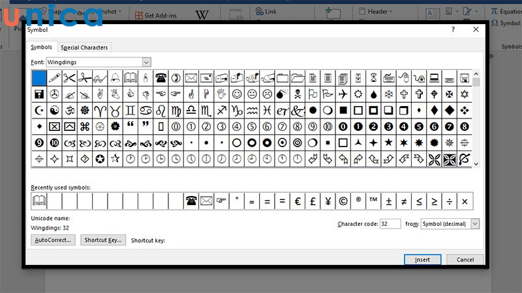Select the smiling face symbol
This screenshot has height=293, width=522.
click(x=237, y=94)
